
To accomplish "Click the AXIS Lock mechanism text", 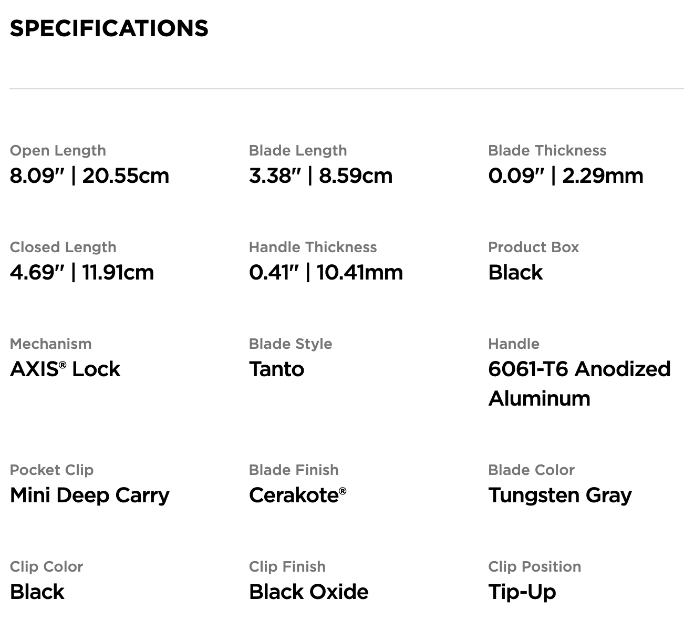I will point(65,369).
